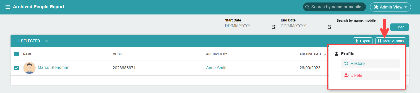Image resolution: width=420 pixels, height=93 pixels.
Task: Toggle the select-all header checkbox
Action: 17,54
